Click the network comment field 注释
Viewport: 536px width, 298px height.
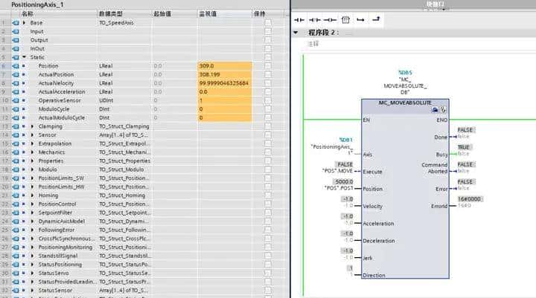tap(313, 44)
